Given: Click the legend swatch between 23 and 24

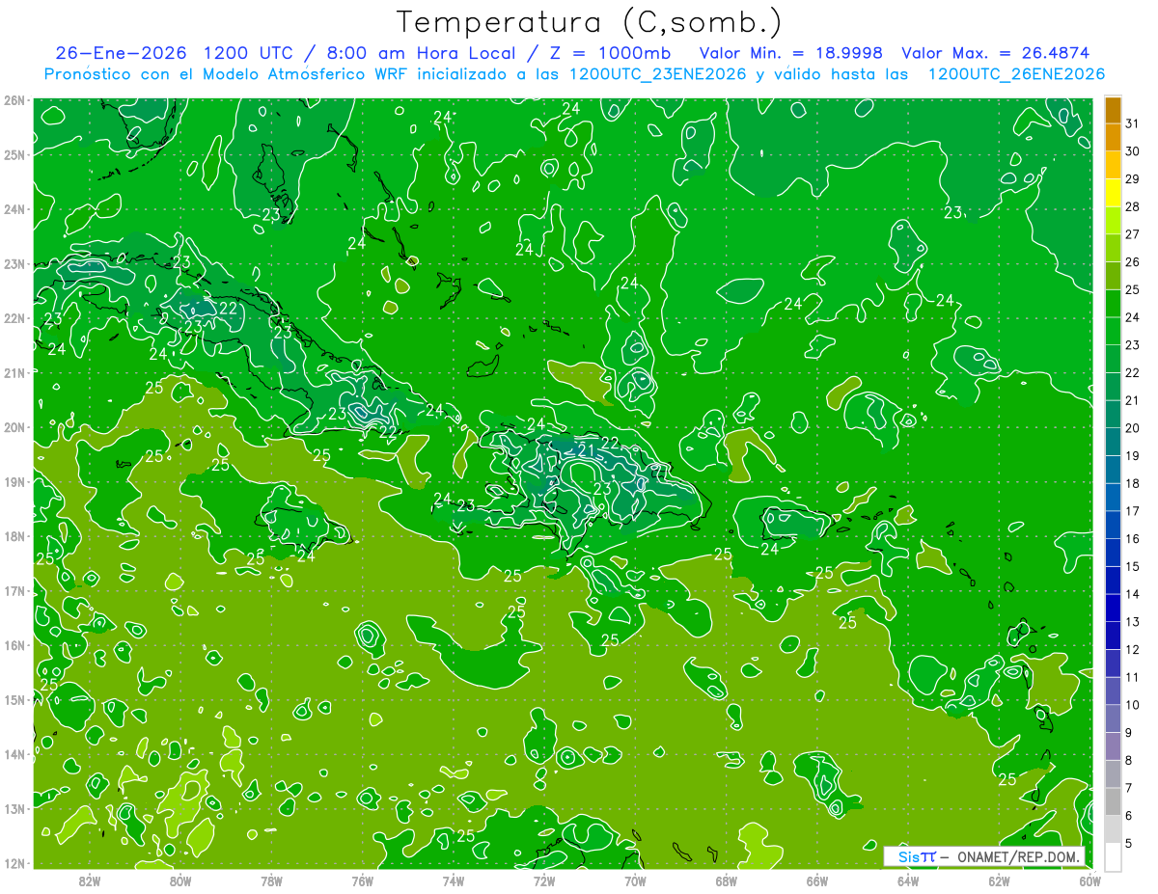Looking at the screenshot, I should [1113, 332].
